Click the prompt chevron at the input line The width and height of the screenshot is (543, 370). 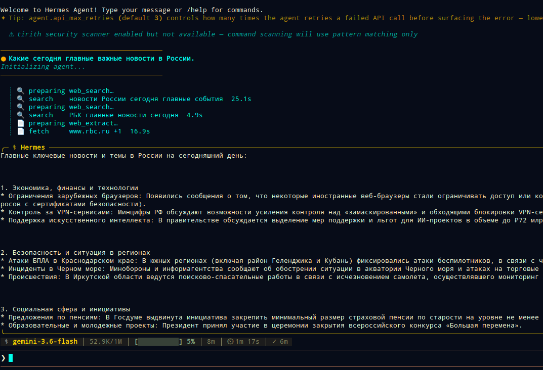(x=4, y=358)
